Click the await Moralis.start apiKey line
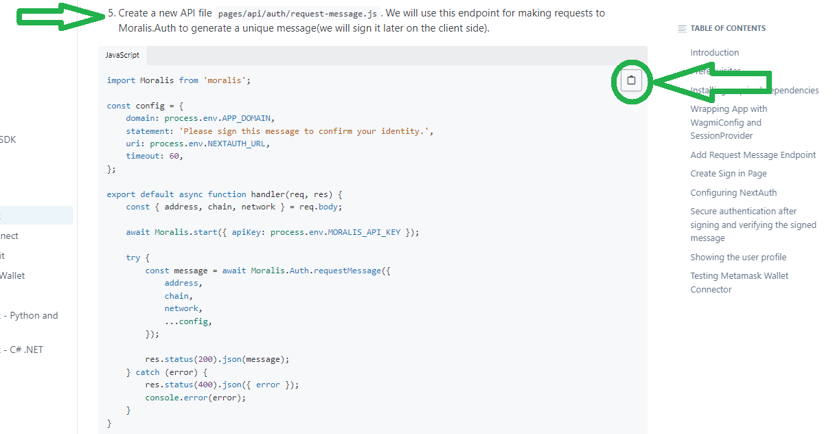 pos(272,232)
